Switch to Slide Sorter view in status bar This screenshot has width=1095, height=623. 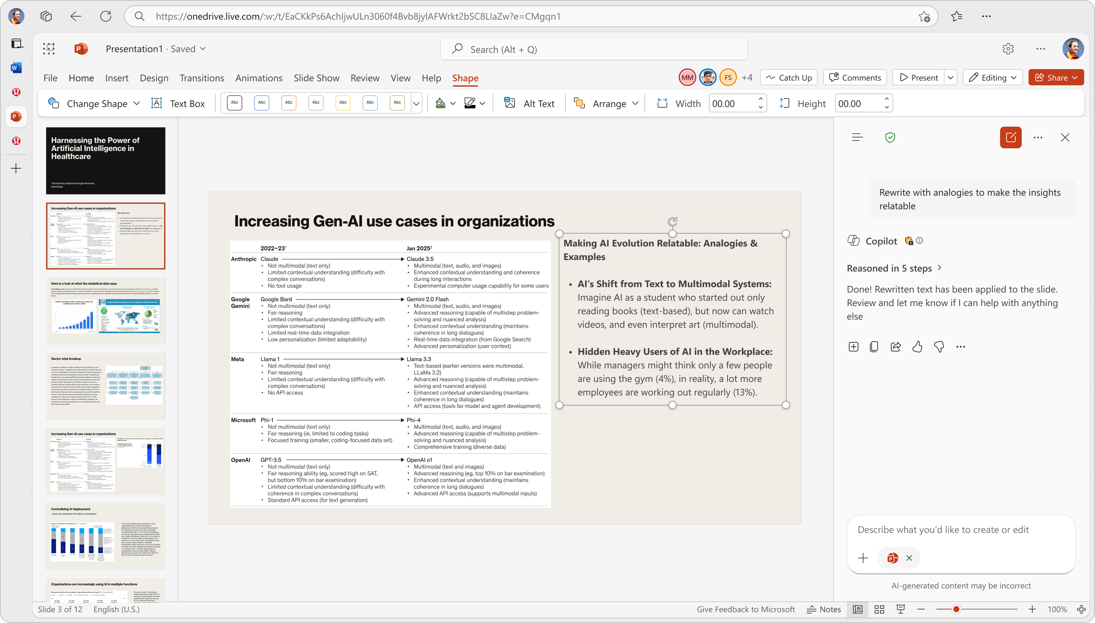(x=879, y=609)
